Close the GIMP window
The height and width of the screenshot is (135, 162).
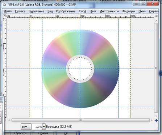153,4
